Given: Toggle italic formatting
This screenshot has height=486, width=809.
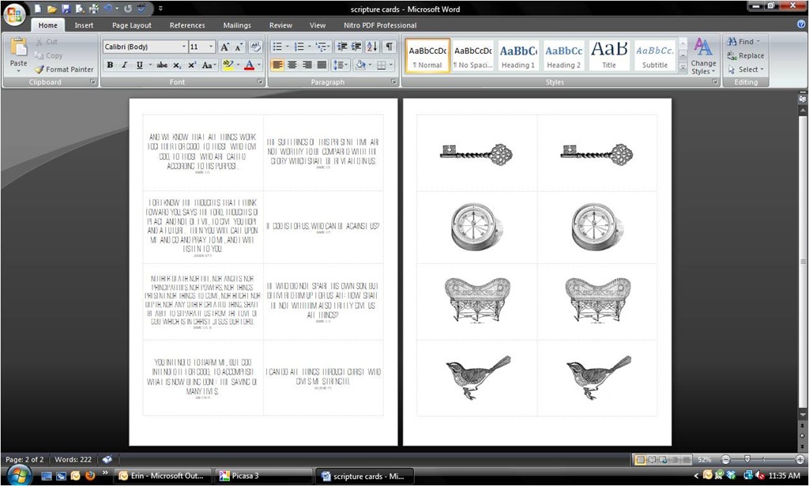Looking at the screenshot, I should (x=124, y=65).
